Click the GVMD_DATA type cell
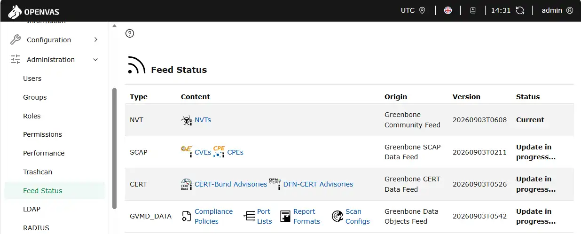Image resolution: width=581 pixels, height=234 pixels. [150, 217]
